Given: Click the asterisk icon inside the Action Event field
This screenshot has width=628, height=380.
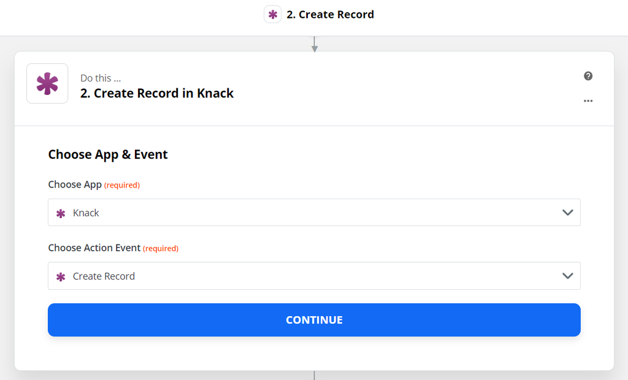Looking at the screenshot, I should [x=61, y=276].
